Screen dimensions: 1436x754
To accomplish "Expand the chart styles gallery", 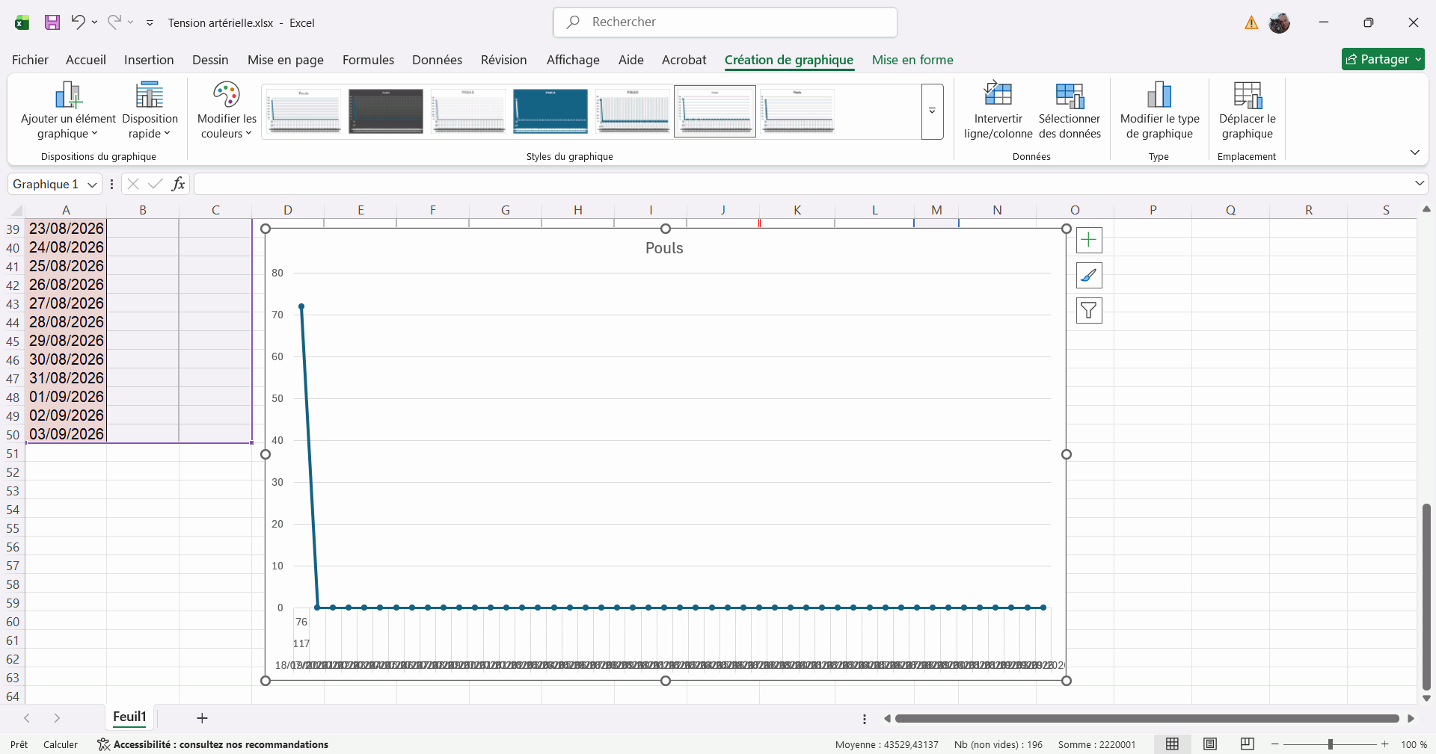I will click(933, 111).
